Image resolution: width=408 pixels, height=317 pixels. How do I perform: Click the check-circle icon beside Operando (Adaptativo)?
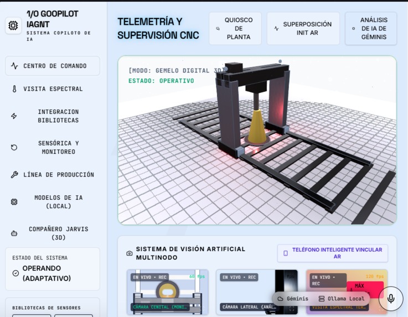[x=16, y=273]
